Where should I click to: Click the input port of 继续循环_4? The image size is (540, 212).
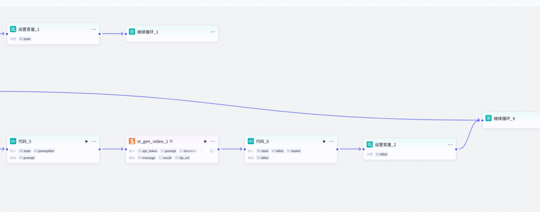tap(482, 120)
